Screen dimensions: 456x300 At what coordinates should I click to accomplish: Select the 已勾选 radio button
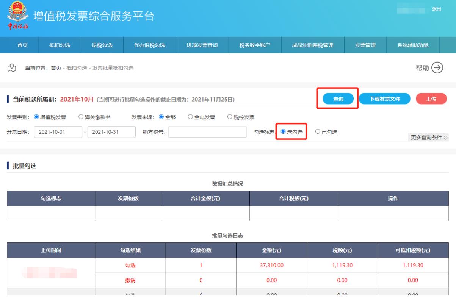pyautogui.click(x=318, y=132)
